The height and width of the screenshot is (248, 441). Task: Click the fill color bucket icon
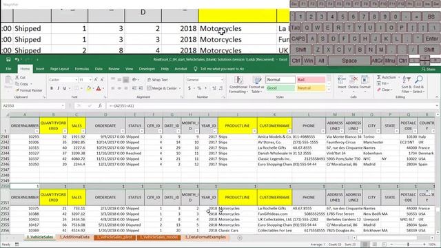pos(89,88)
